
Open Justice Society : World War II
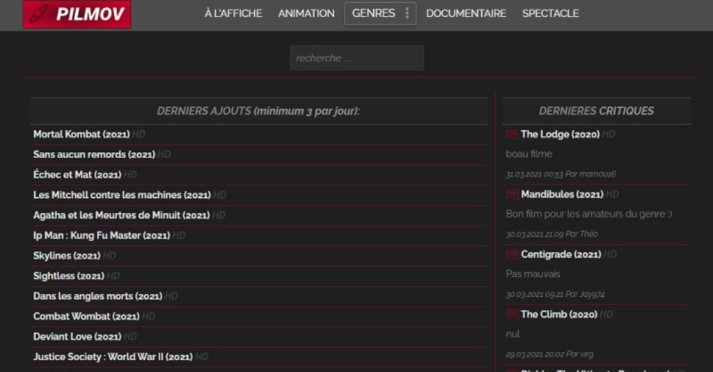[112, 357]
